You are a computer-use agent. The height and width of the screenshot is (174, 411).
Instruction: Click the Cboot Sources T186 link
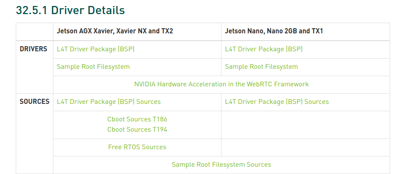pos(137,119)
